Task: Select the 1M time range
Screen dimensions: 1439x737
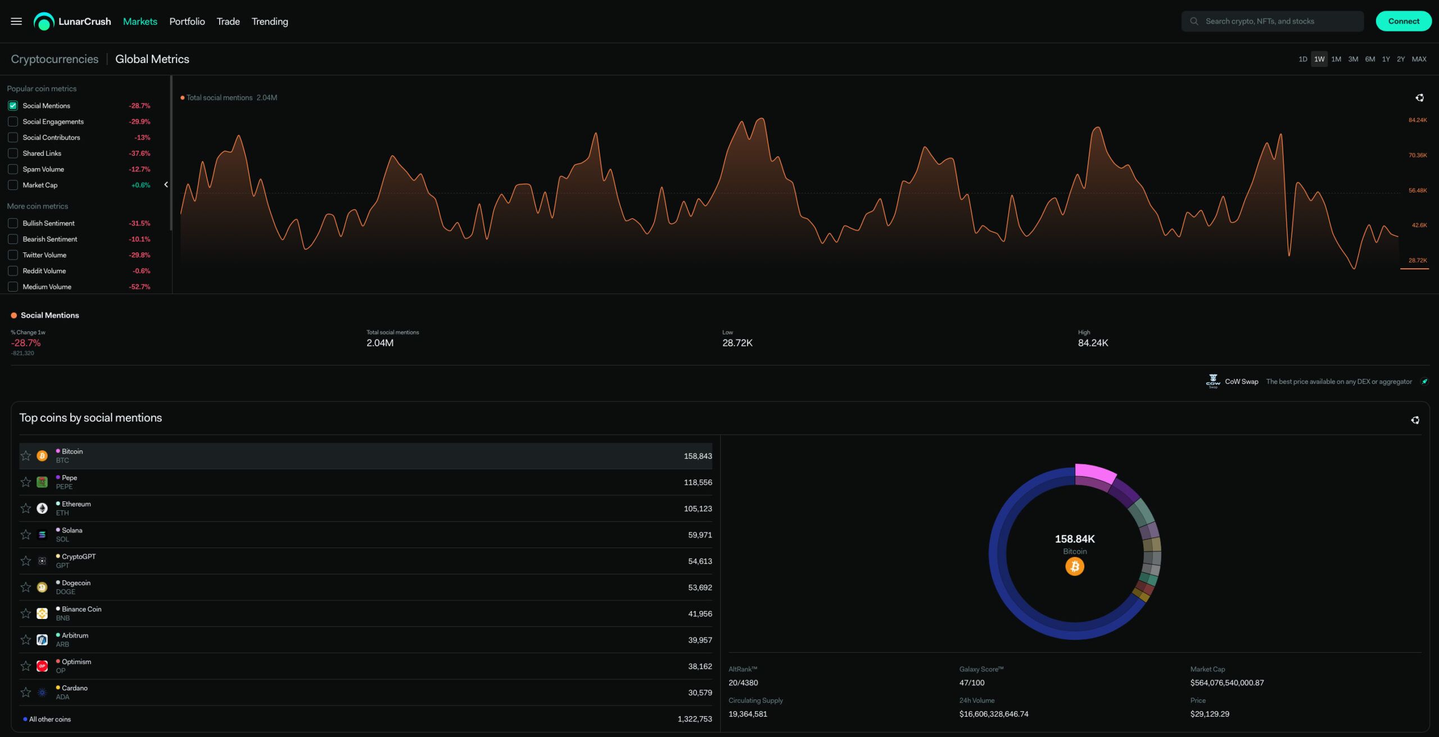Action: 1336,59
